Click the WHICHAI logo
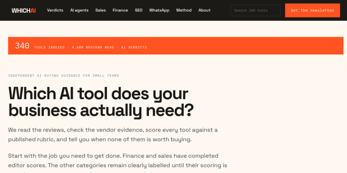This screenshot has width=347, height=173. 24,10
